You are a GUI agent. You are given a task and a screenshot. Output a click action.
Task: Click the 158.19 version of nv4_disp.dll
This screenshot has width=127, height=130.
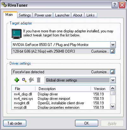[x=98, y=94]
